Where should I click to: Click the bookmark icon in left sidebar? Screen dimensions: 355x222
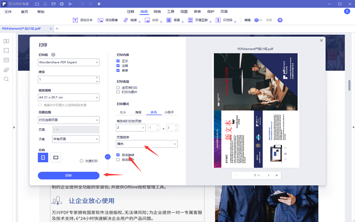[x=6, y=51]
